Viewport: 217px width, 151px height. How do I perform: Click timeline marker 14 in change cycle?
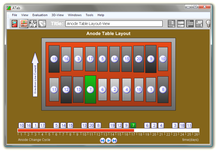[63, 125]
